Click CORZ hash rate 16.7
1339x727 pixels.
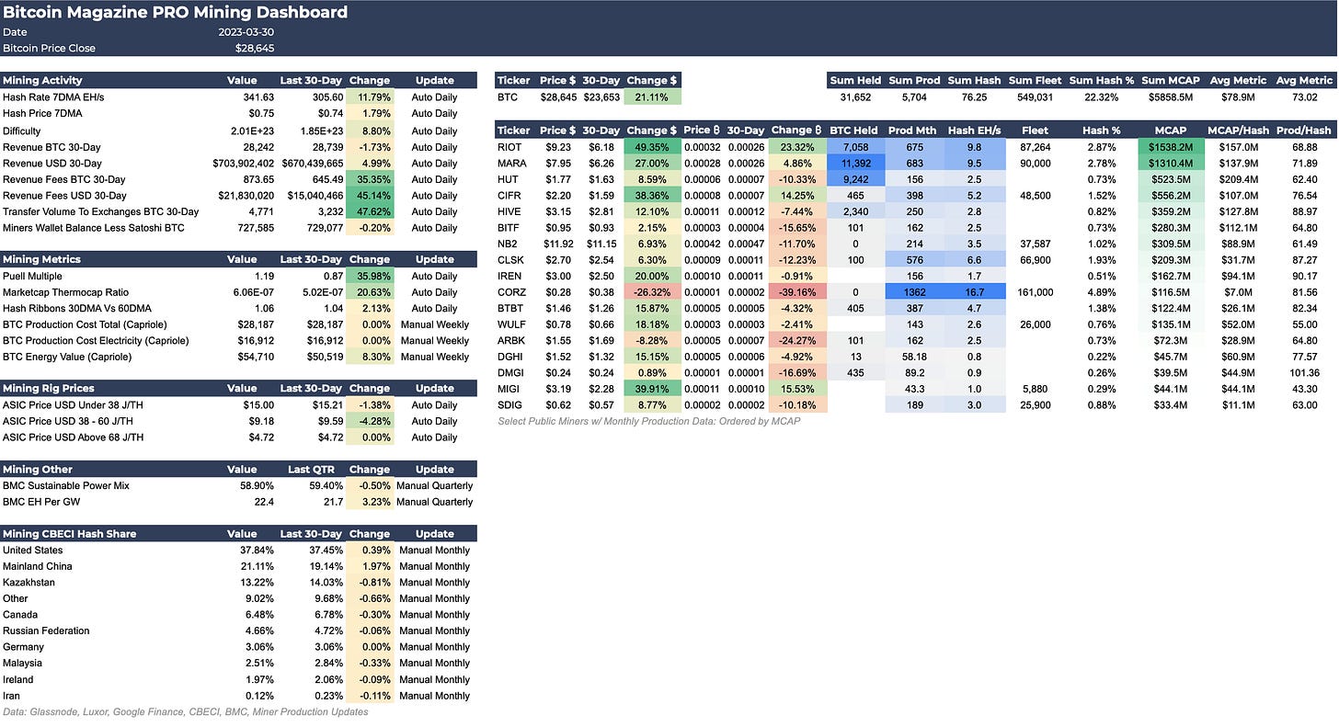point(974,291)
